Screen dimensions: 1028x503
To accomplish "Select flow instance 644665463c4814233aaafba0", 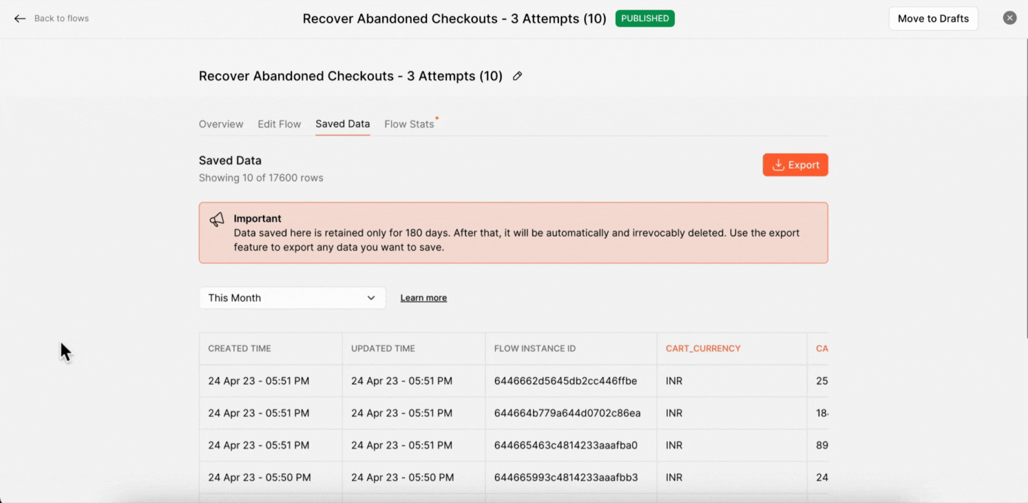I will coord(566,446).
